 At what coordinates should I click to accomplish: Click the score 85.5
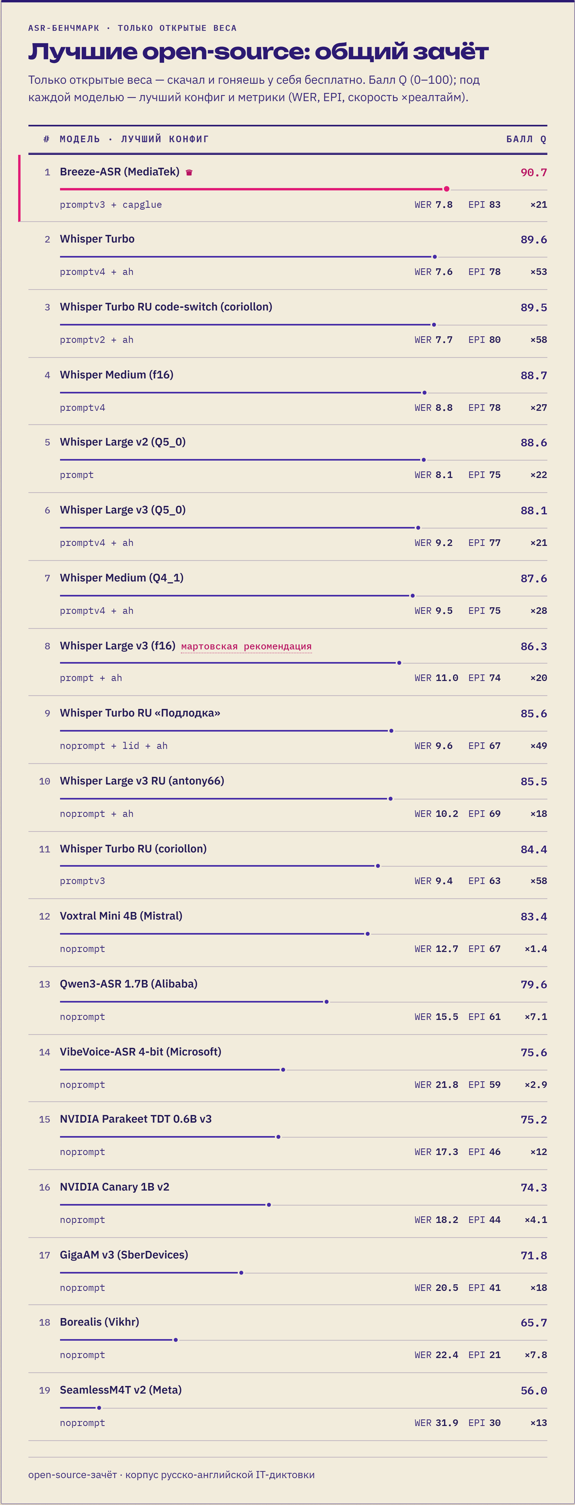click(x=534, y=781)
